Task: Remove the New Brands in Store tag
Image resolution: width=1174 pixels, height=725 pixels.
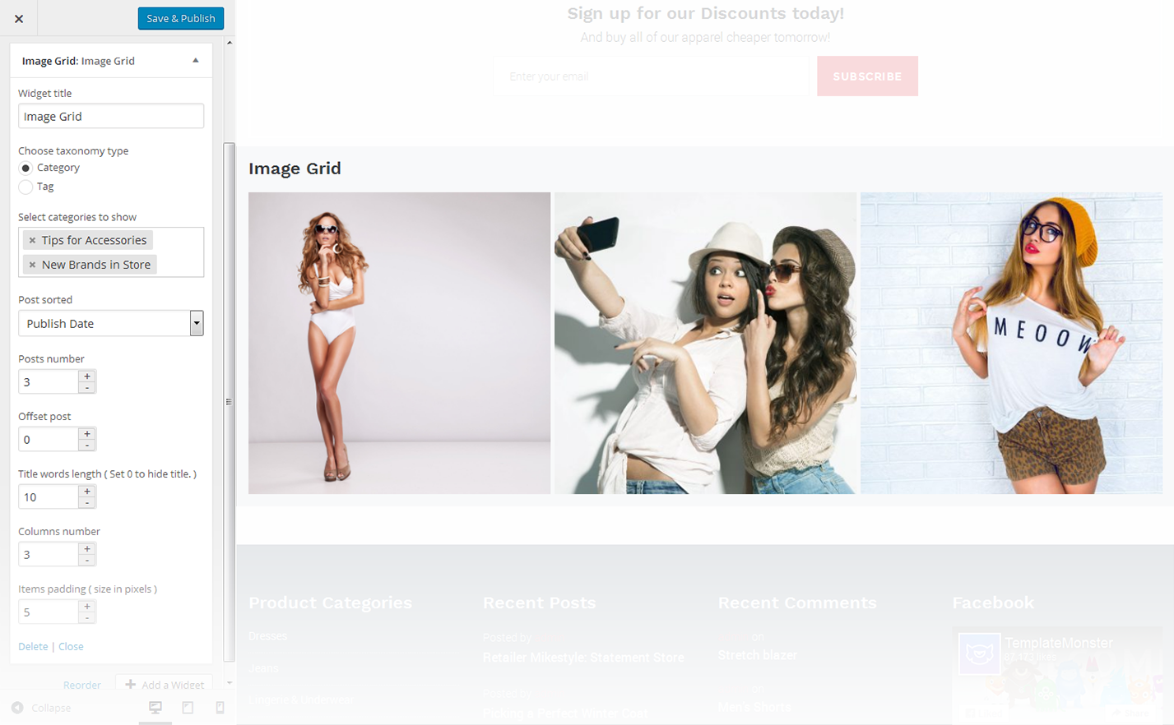Action: [x=32, y=265]
